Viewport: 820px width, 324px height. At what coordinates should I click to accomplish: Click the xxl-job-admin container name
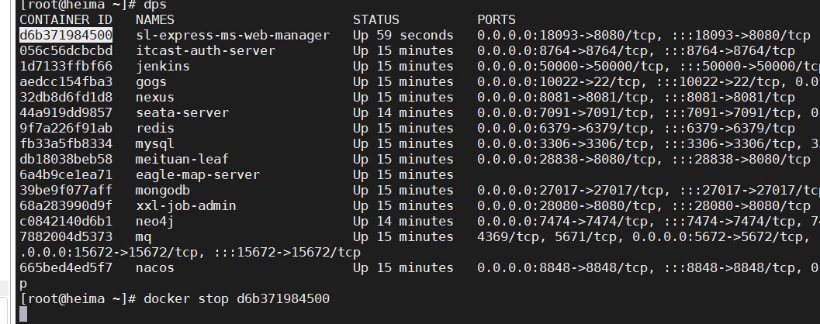pyautogui.click(x=186, y=206)
